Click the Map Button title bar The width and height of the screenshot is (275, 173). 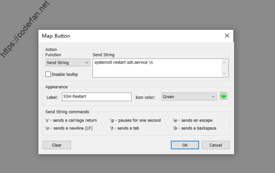tap(123, 36)
